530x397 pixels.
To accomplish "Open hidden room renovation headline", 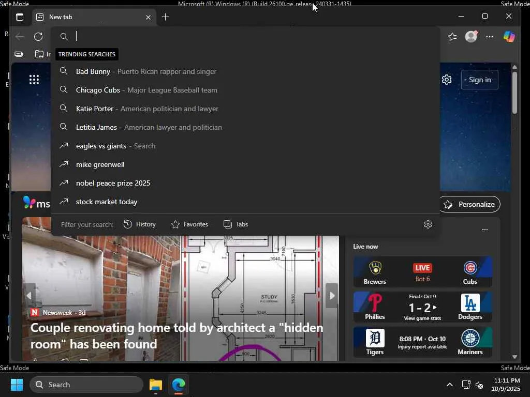I will point(176,336).
